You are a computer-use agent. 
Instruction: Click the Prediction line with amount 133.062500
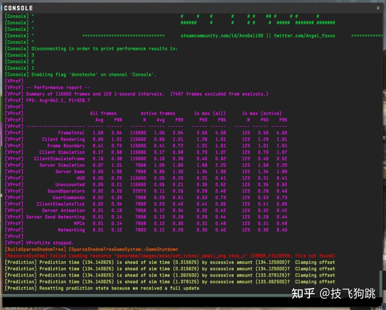(x=170, y=282)
